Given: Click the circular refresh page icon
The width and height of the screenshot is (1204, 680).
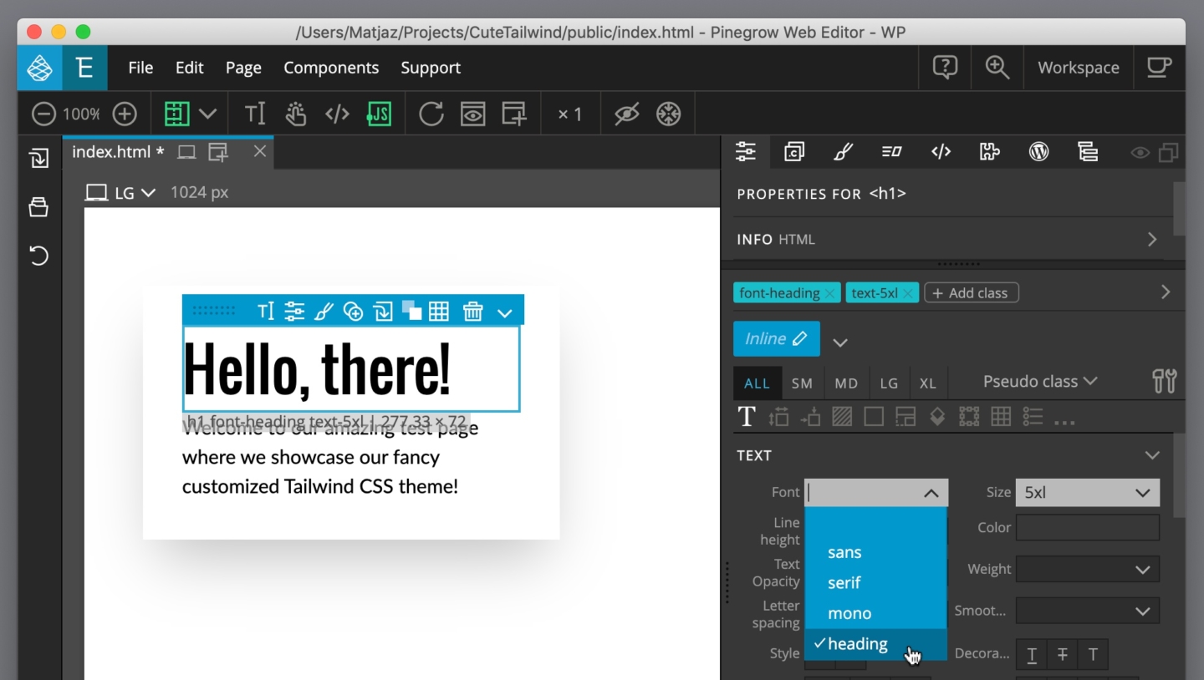Looking at the screenshot, I should 431,114.
